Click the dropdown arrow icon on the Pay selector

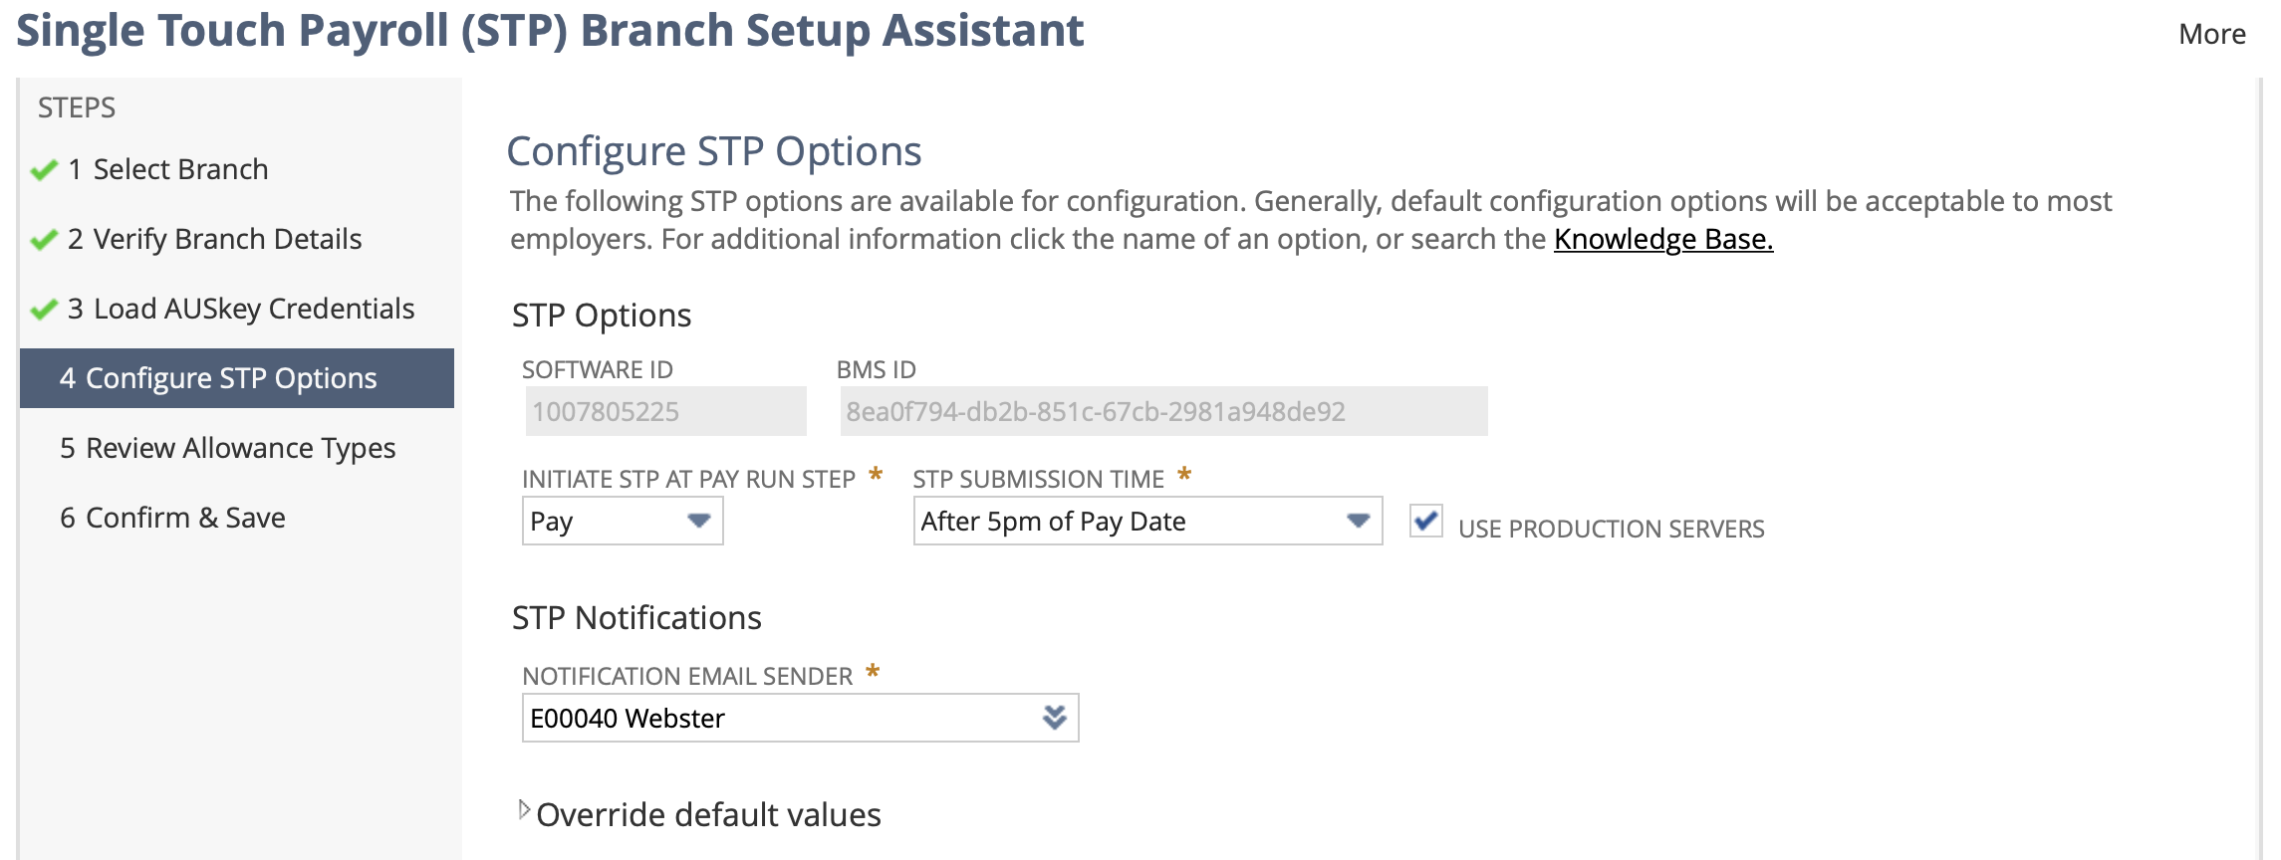(697, 520)
